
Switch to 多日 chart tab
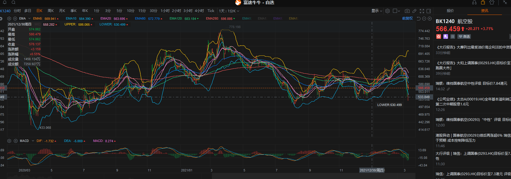[28, 11]
